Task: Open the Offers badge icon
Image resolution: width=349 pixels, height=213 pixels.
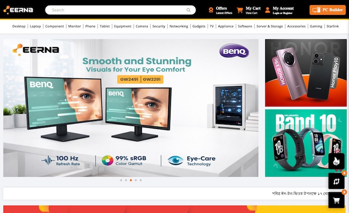Action: (x=211, y=10)
